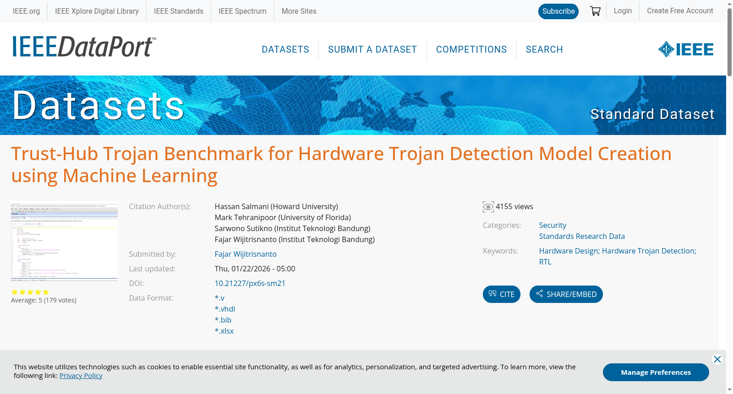Click the RTL keyword link

pos(545,262)
